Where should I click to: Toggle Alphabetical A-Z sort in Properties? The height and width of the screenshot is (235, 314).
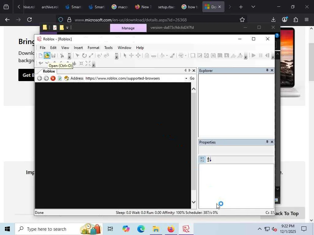(209, 159)
